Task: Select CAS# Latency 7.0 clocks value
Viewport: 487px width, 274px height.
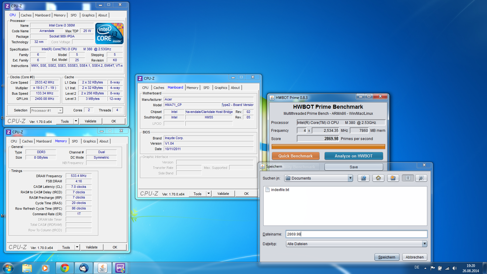Action: (x=79, y=187)
